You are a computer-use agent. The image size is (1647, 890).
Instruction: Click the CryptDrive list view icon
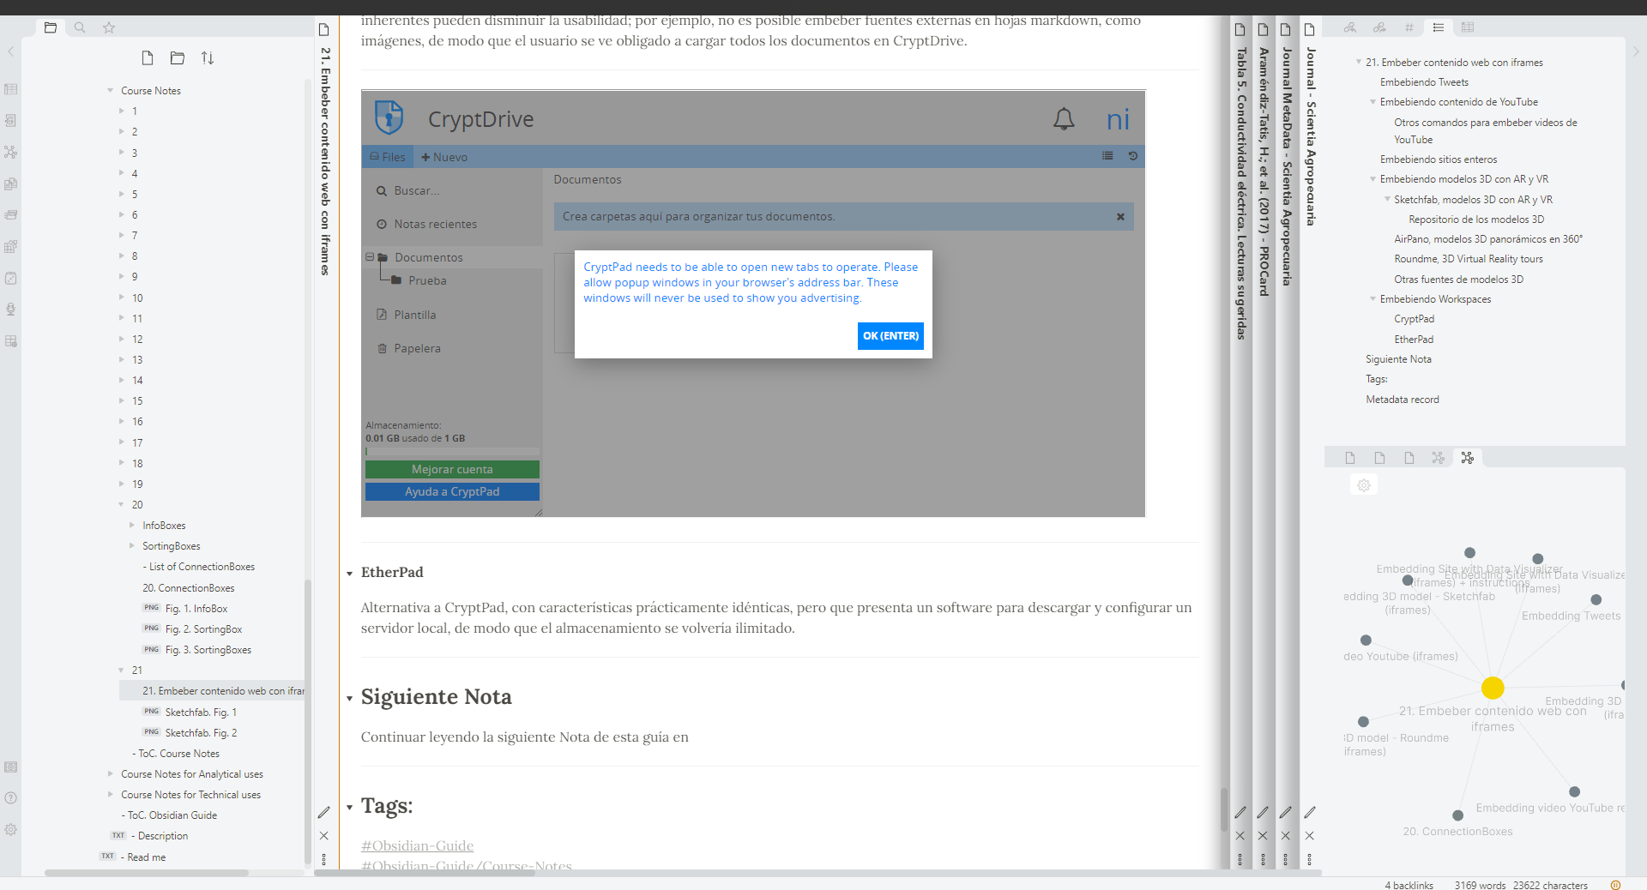pos(1107,156)
